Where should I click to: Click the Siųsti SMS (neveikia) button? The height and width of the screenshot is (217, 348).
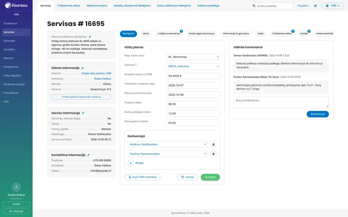tap(142, 177)
